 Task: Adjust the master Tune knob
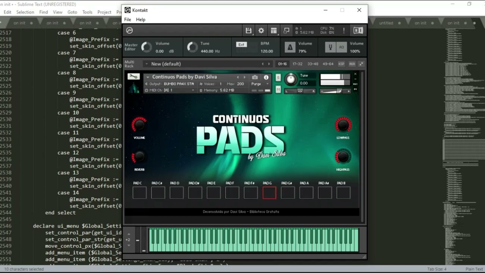192,47
